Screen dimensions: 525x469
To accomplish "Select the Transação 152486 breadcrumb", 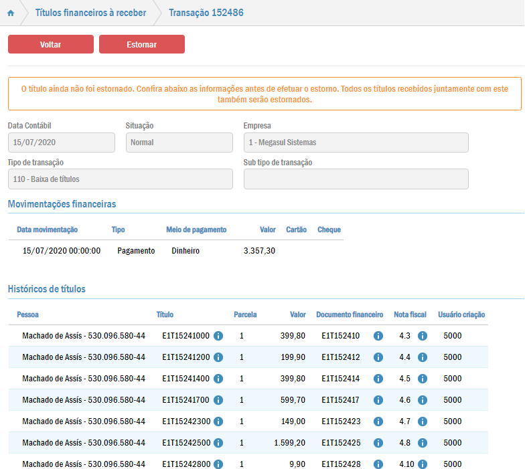I will point(206,13).
